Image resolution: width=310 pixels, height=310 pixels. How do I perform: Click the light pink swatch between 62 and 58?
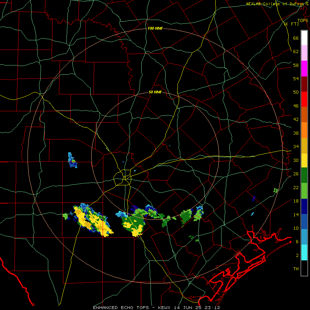[304, 53]
